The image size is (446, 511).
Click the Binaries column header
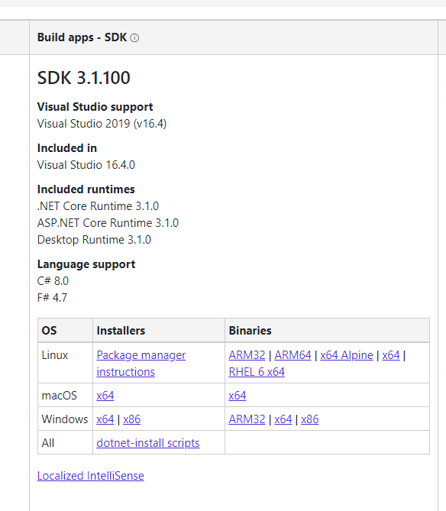click(250, 331)
